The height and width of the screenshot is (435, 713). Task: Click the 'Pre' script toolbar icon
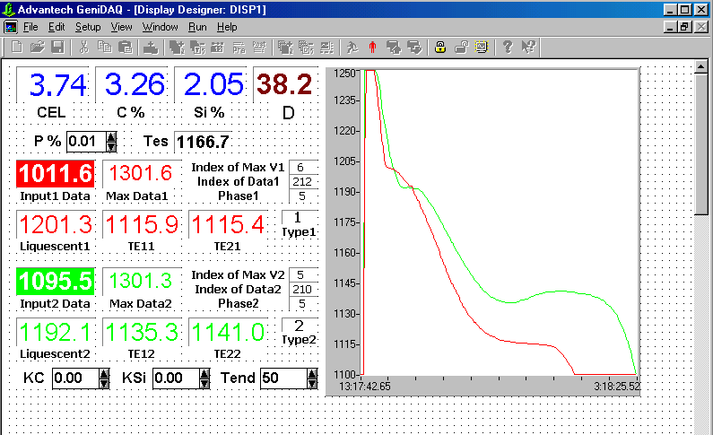(239, 47)
